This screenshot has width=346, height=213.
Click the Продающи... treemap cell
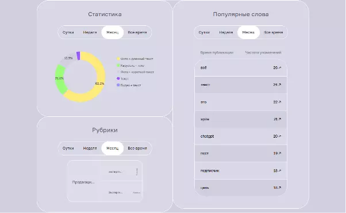(83, 182)
